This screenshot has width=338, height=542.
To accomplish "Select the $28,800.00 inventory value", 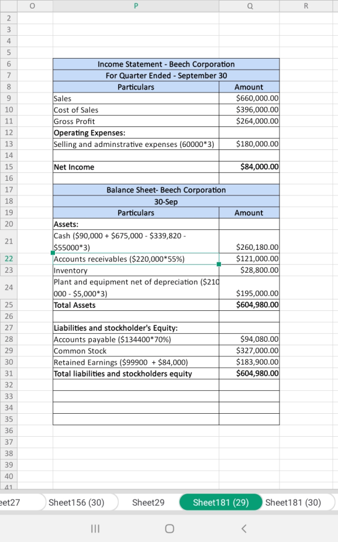I will point(249,270).
